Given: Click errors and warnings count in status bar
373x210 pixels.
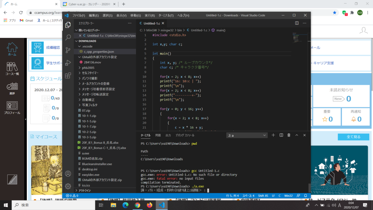Looking at the screenshot, I should 72,196.
